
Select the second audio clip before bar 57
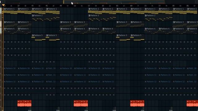pyautogui.click(x=84, y=103)
